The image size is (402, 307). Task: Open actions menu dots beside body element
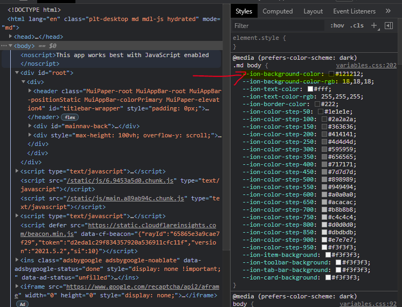click(4, 46)
